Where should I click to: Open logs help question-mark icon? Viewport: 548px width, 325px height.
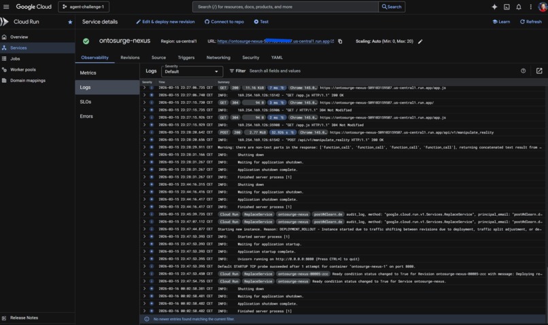coord(523,71)
